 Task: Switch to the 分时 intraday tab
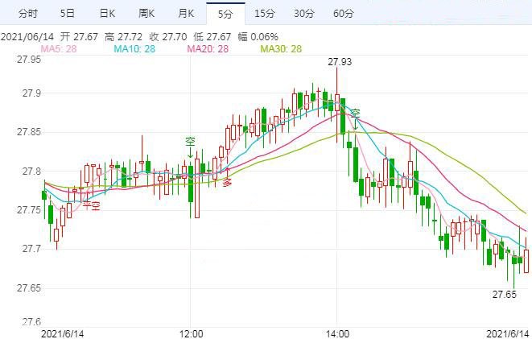click(27, 14)
